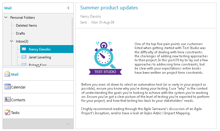The width and height of the screenshot is (220, 131).
Task: Click the Mail pane header title
Action: click(x=8, y=8)
